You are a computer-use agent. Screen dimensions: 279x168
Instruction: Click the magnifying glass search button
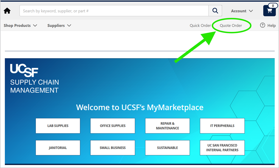point(215,11)
